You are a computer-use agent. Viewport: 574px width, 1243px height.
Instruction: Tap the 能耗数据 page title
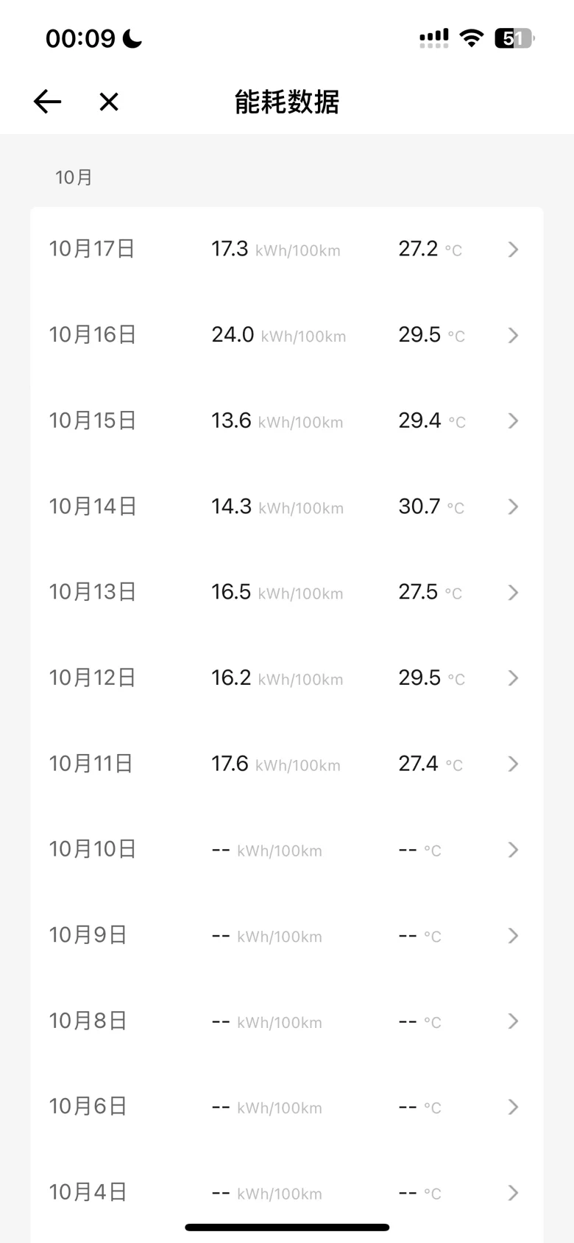coord(287,102)
